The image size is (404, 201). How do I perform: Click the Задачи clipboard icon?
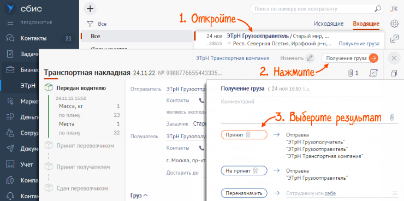10,54
